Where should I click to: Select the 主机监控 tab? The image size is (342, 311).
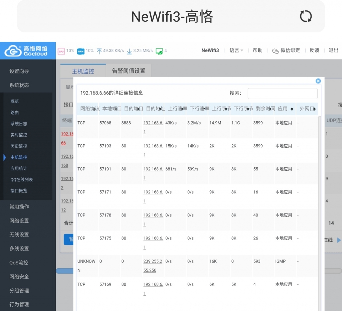pyautogui.click(x=83, y=71)
